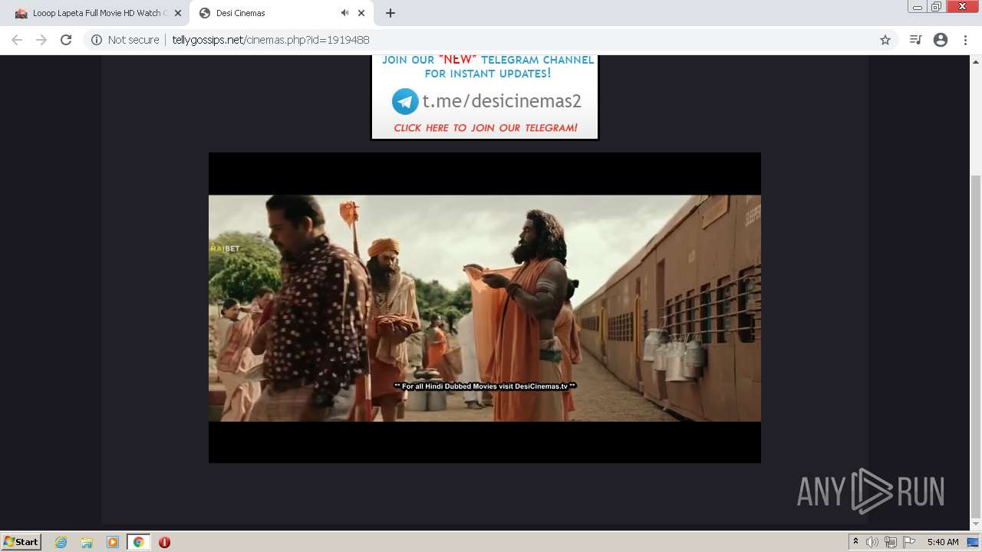Select the Desi Cinemas tab
This screenshot has height=552, width=982.
click(x=280, y=13)
